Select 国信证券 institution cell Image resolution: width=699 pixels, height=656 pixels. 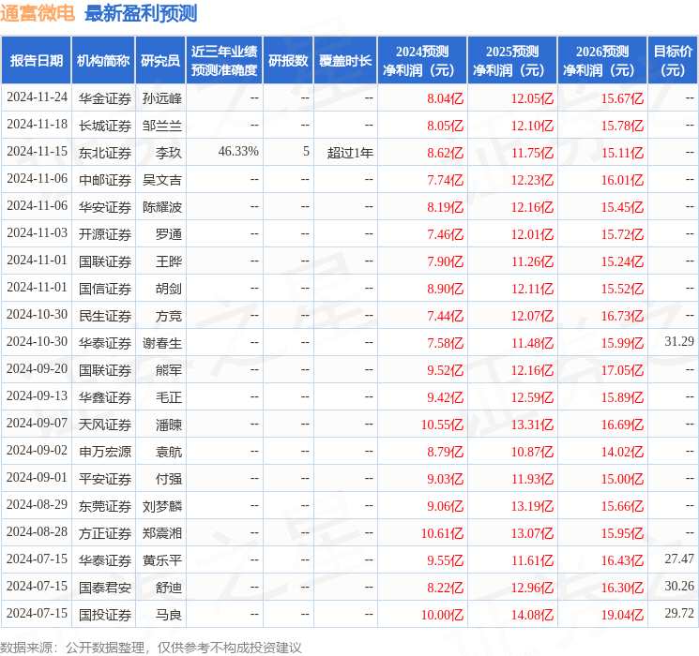coord(105,289)
